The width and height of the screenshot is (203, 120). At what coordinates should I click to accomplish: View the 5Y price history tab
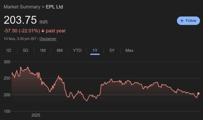pos(112,50)
